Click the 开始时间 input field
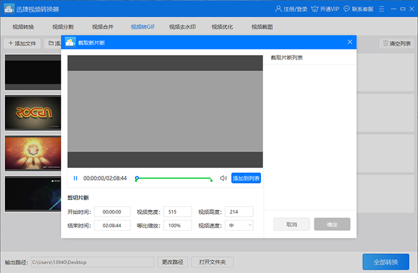This screenshot has height=273, width=418. 112,212
